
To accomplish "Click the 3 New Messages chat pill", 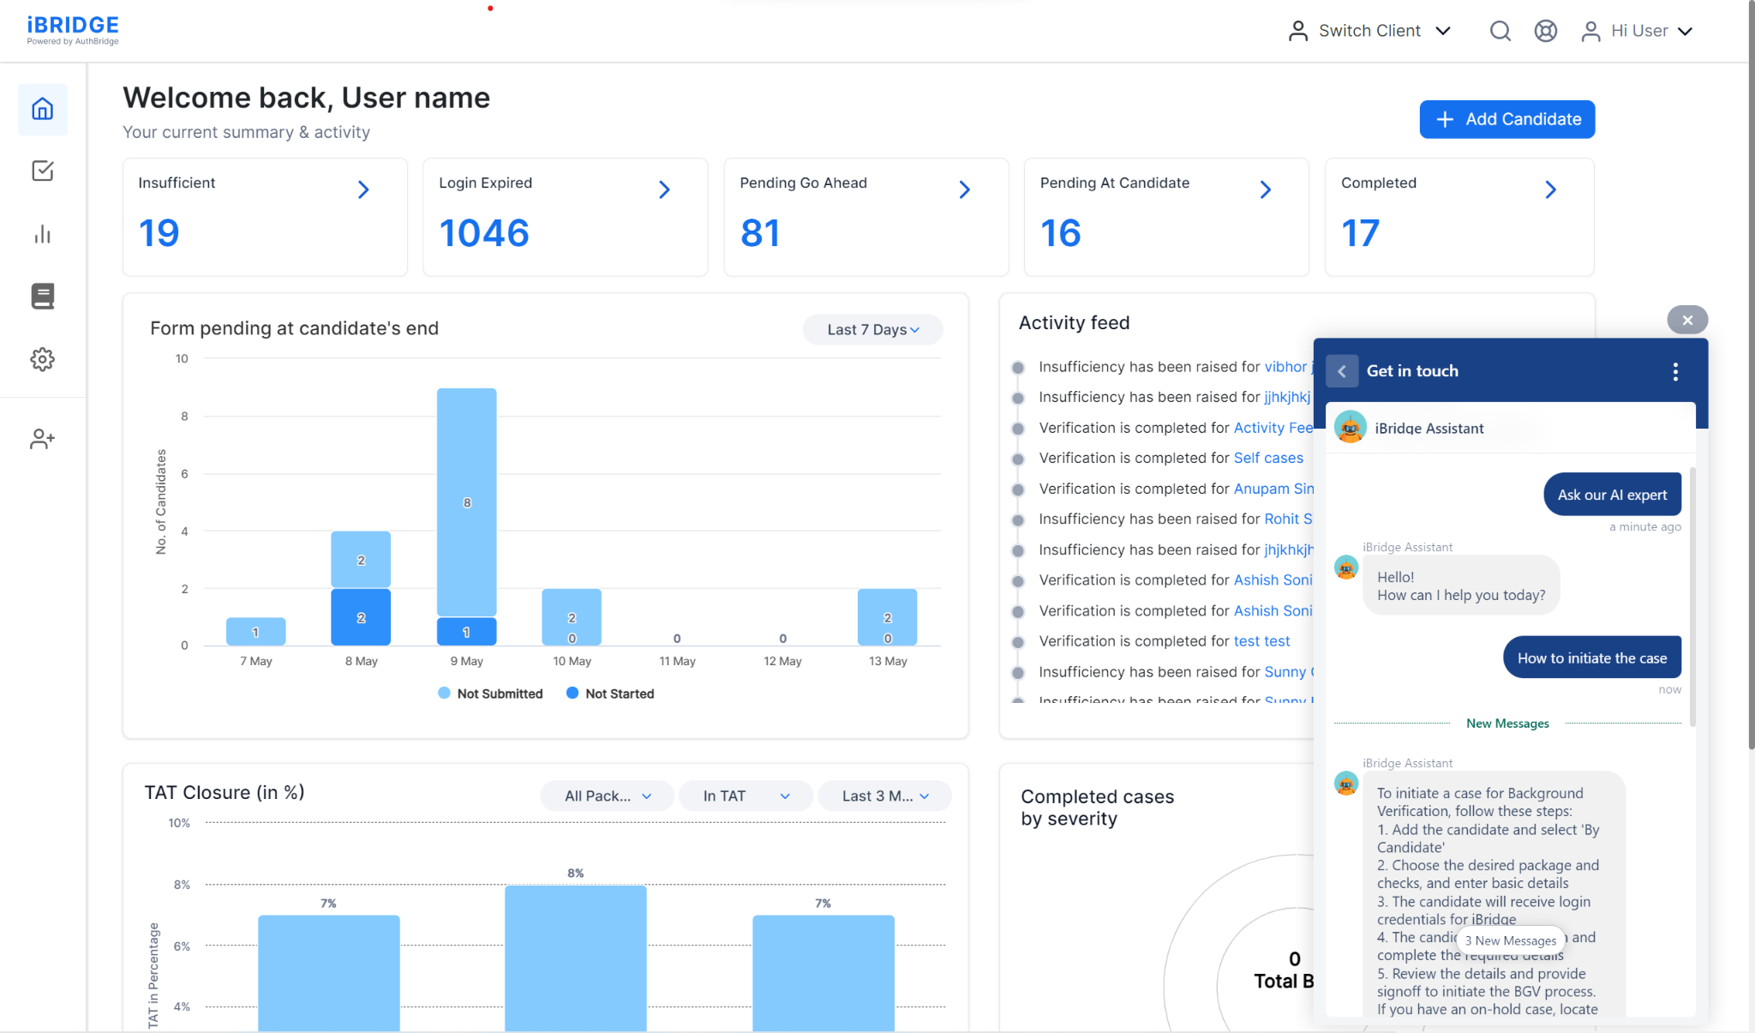I will point(1510,940).
